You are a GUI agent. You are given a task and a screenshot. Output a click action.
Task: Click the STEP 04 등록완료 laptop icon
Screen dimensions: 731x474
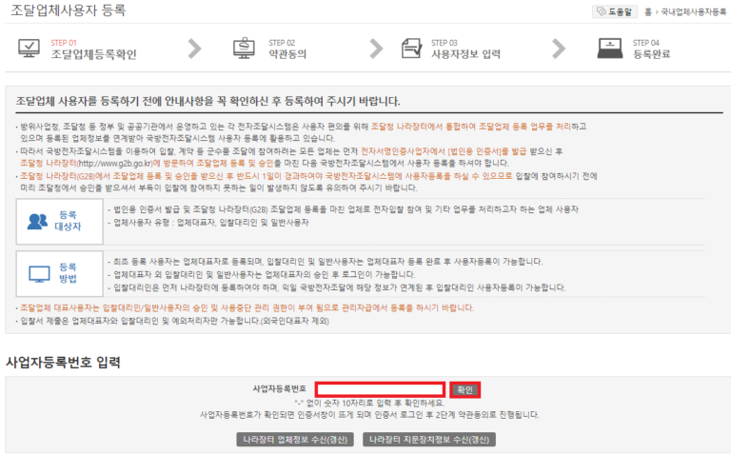609,49
